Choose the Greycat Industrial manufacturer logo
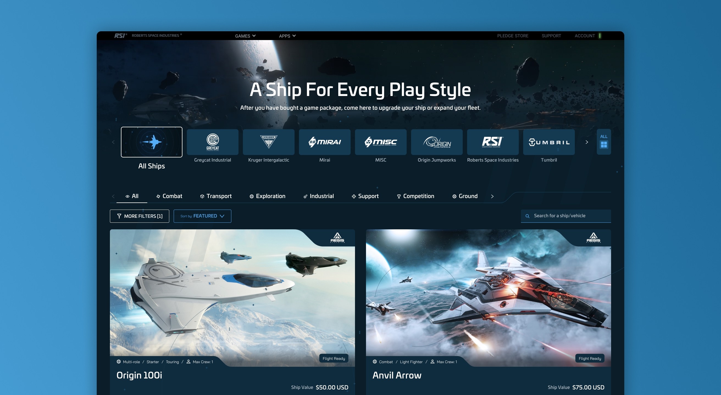Image resolution: width=721 pixels, height=395 pixels. coord(212,142)
